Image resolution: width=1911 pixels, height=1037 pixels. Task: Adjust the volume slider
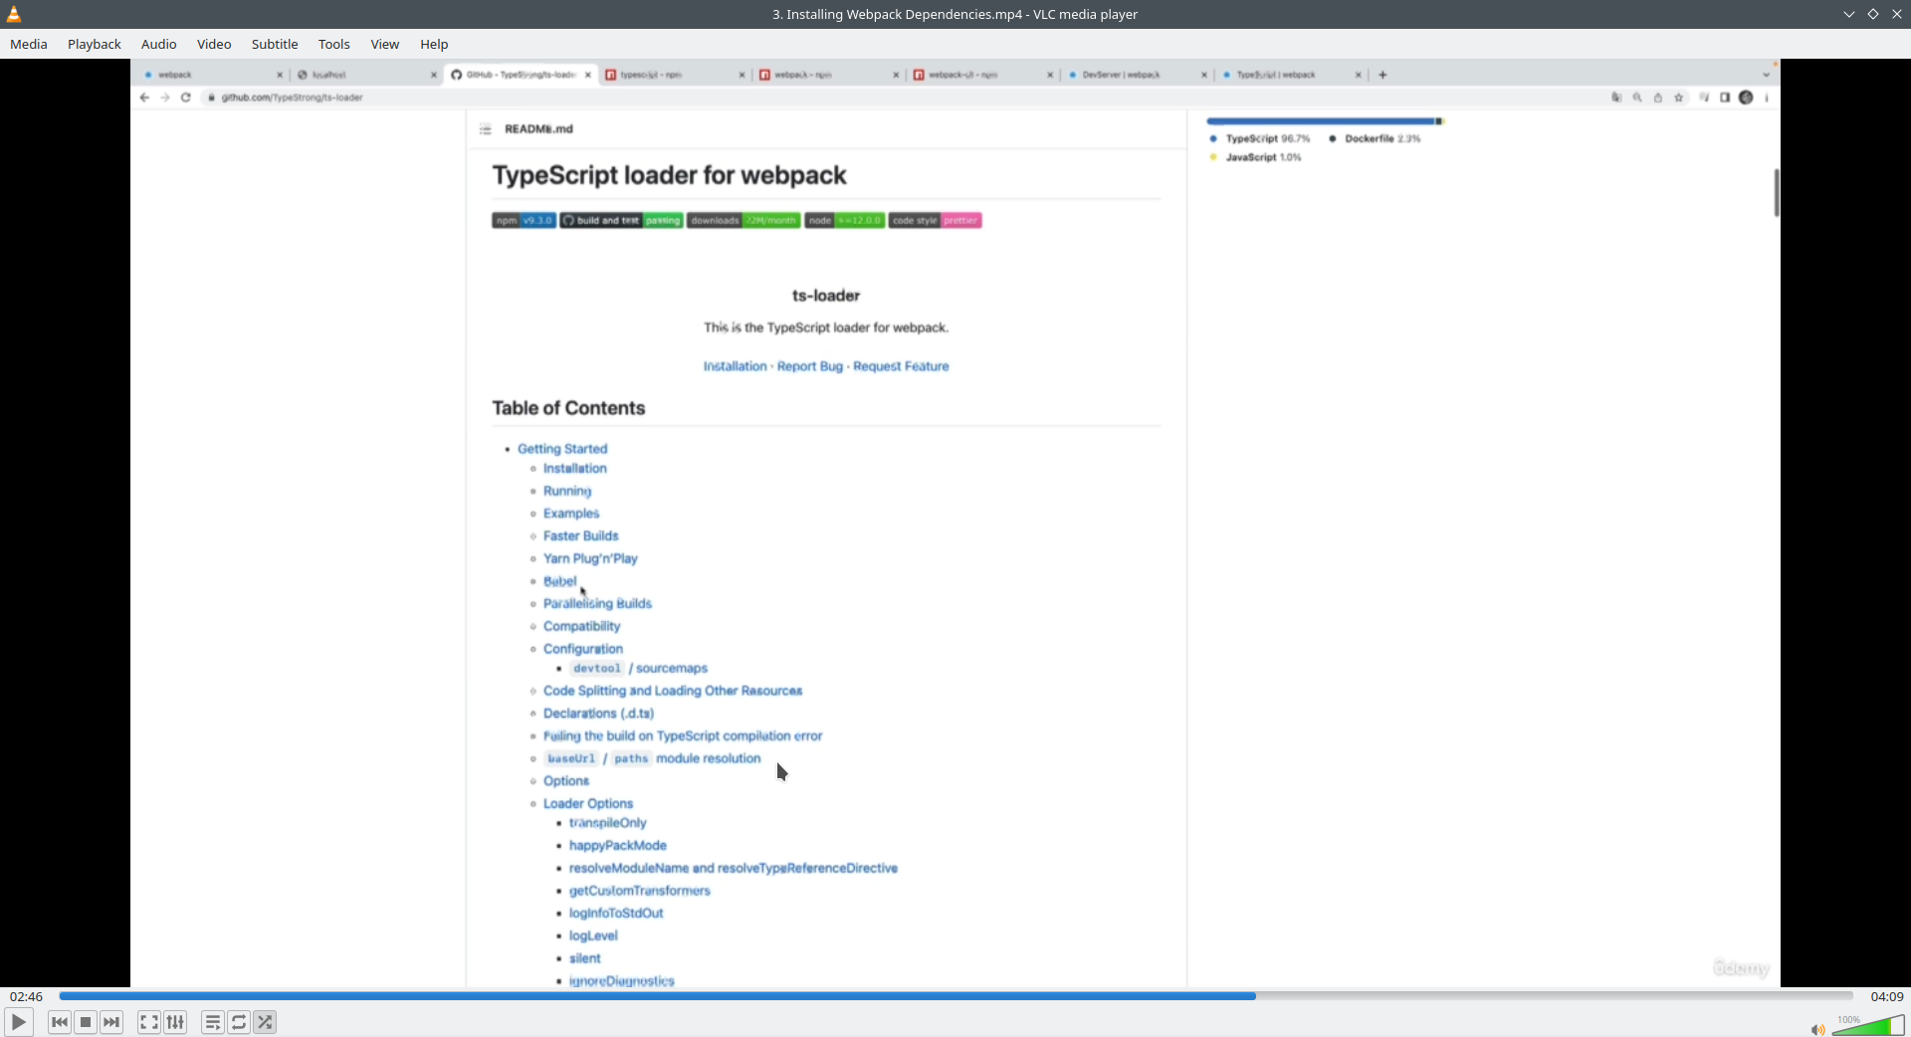click(x=1868, y=1025)
